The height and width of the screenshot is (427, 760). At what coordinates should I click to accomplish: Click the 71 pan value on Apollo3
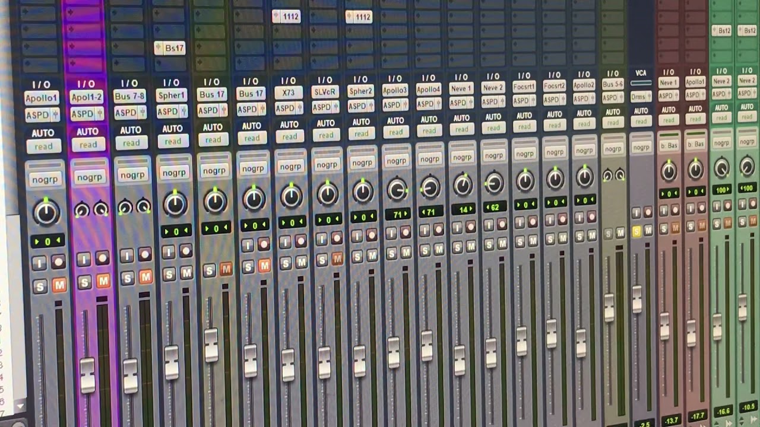click(x=397, y=214)
